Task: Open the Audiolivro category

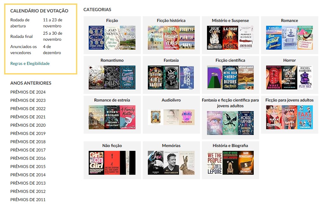Action: tap(171, 100)
